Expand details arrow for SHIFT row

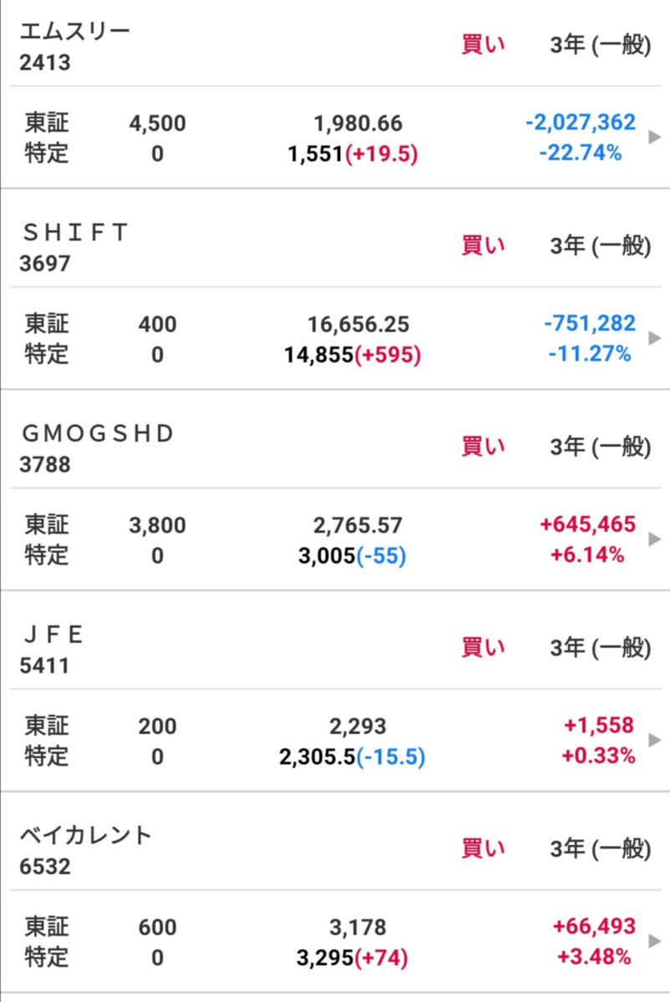654,338
